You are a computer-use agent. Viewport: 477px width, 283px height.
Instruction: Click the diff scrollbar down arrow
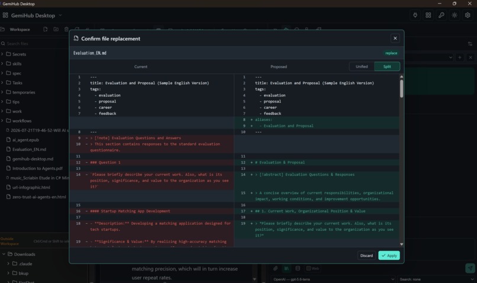pyautogui.click(x=402, y=244)
